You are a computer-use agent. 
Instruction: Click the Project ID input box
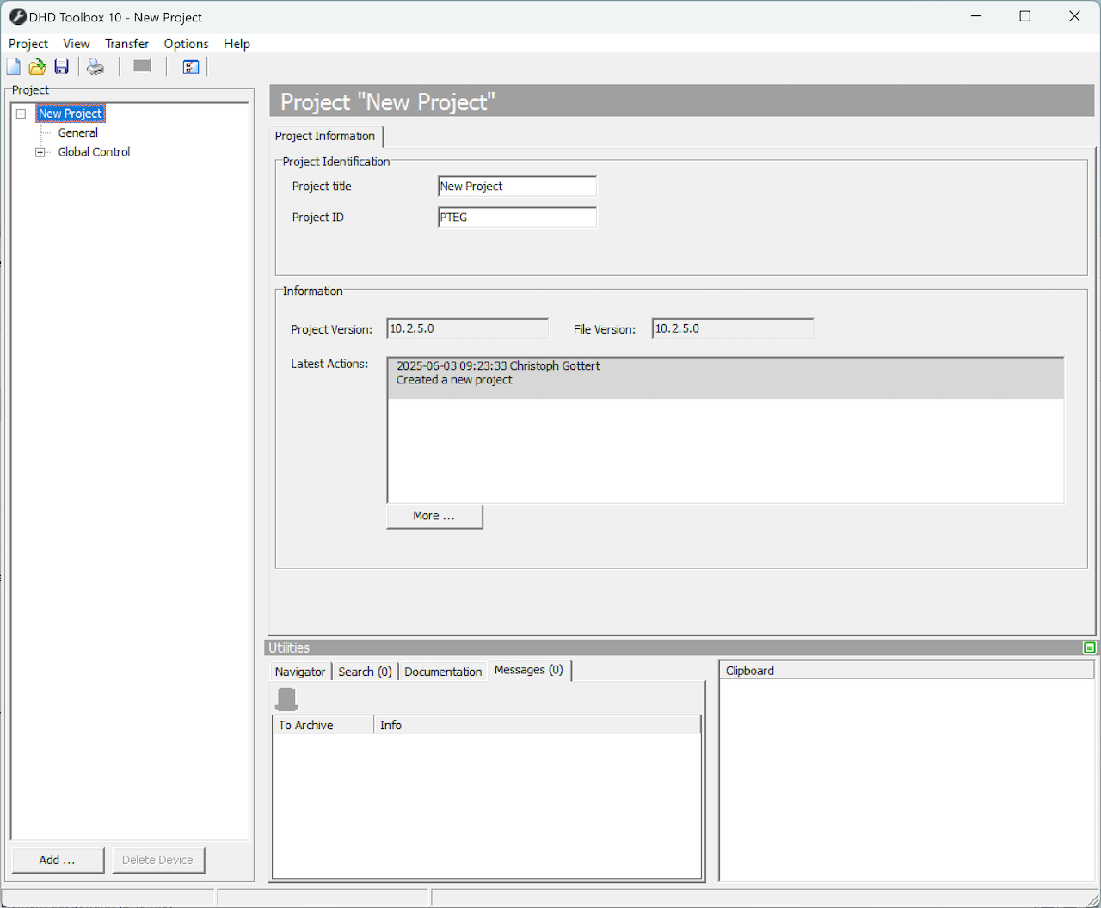tap(516, 217)
